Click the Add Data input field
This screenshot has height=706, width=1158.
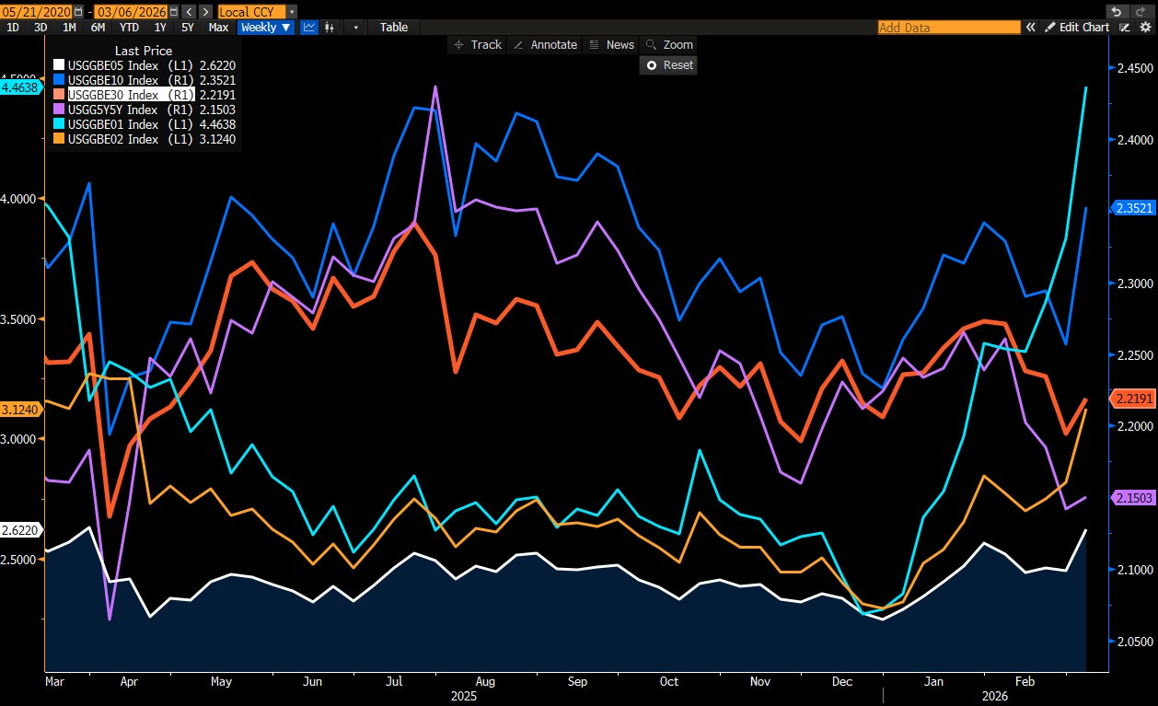(x=949, y=28)
